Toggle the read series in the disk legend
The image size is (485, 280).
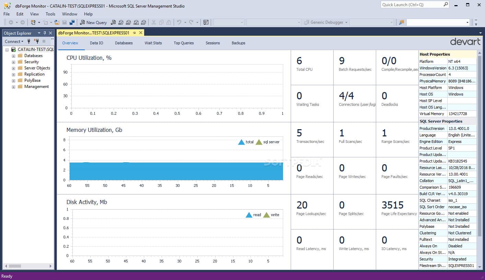253,215
